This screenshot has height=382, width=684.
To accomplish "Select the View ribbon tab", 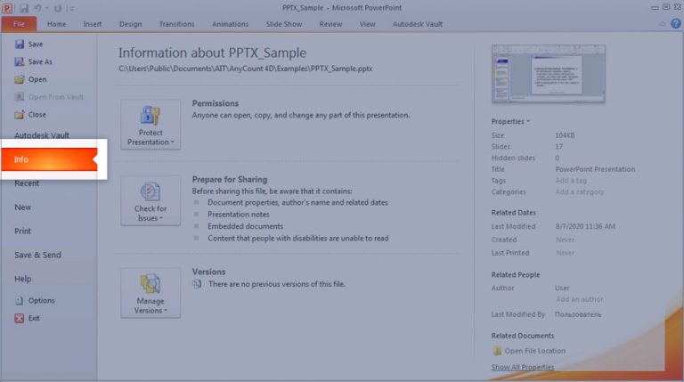I will (x=367, y=24).
